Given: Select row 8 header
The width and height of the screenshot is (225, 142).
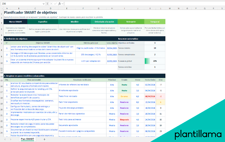Looking at the screenshot, I should pos(1,48).
